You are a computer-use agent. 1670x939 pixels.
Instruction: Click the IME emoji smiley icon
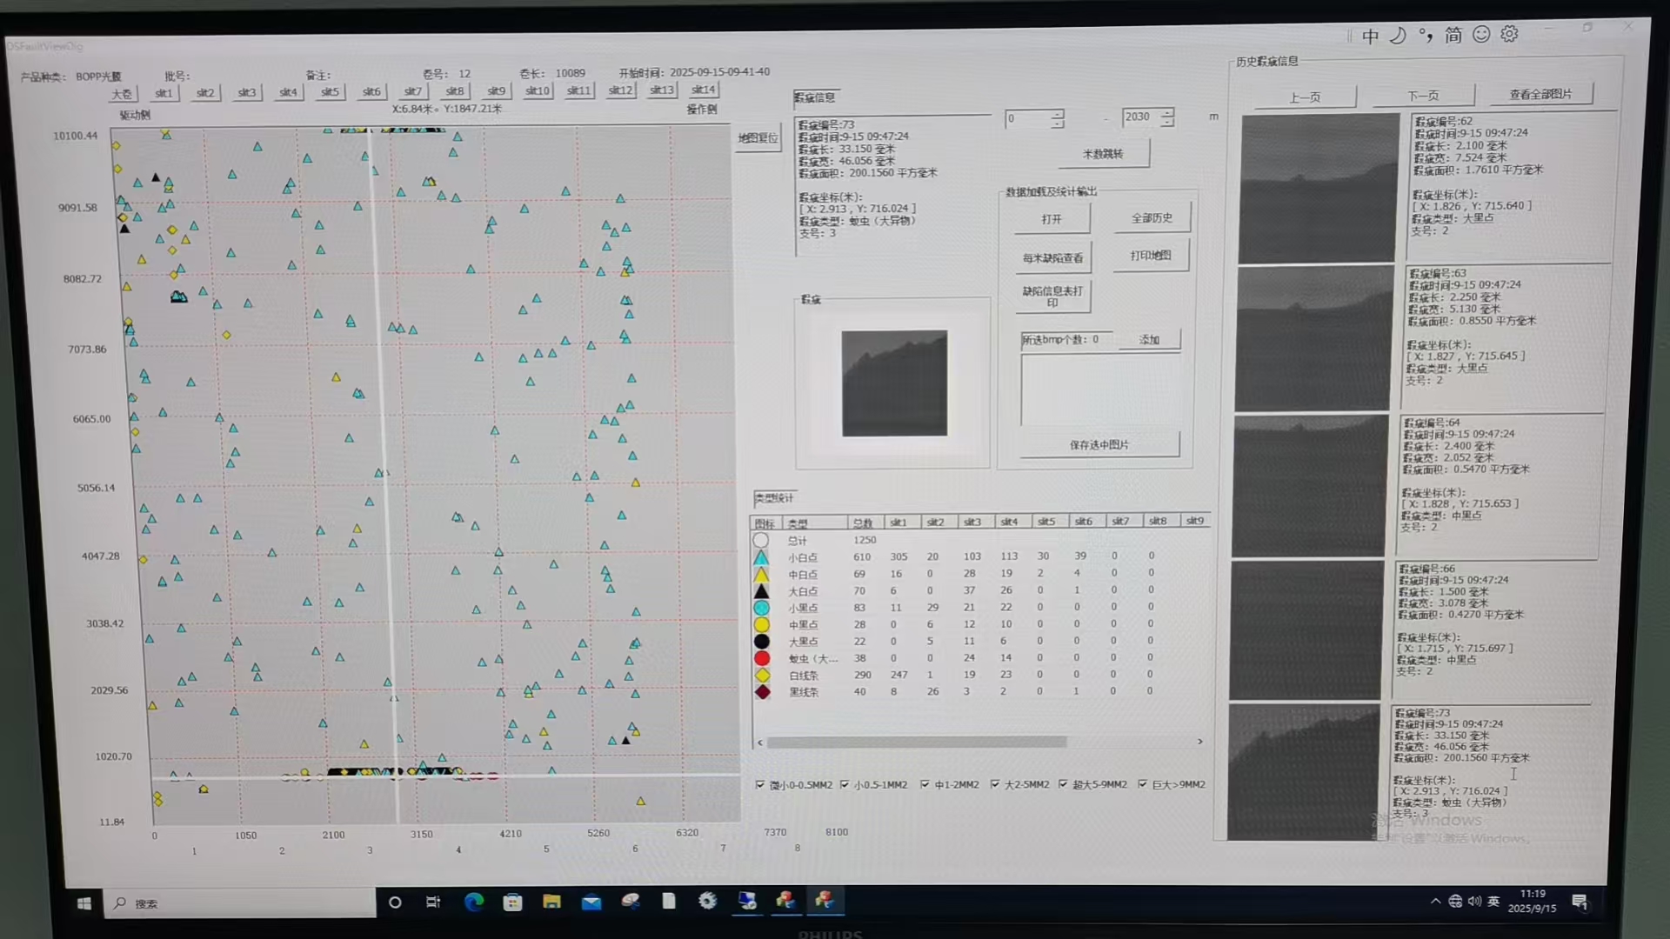(1481, 34)
